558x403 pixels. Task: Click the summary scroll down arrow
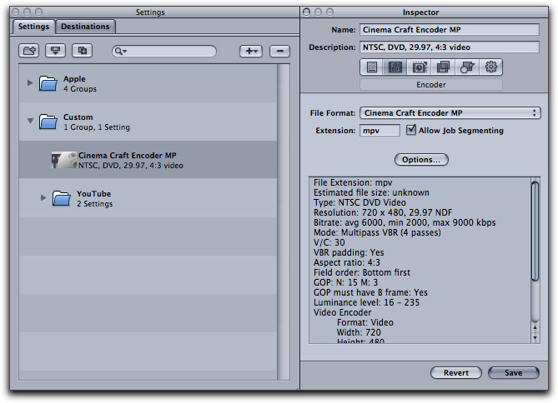[x=535, y=337]
